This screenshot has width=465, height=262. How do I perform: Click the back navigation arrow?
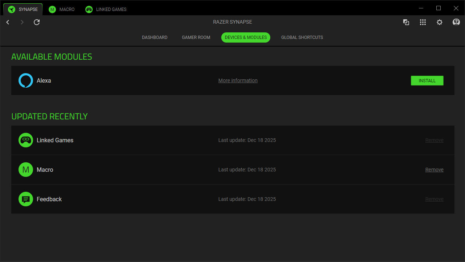tap(8, 22)
